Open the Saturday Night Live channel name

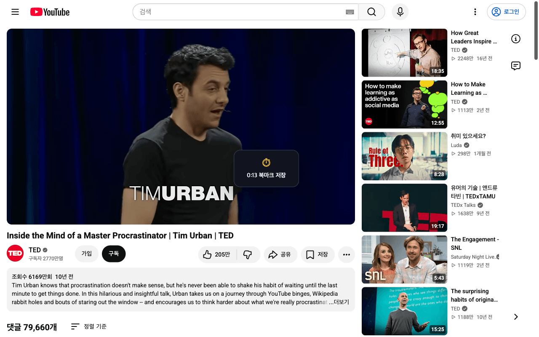473,257
